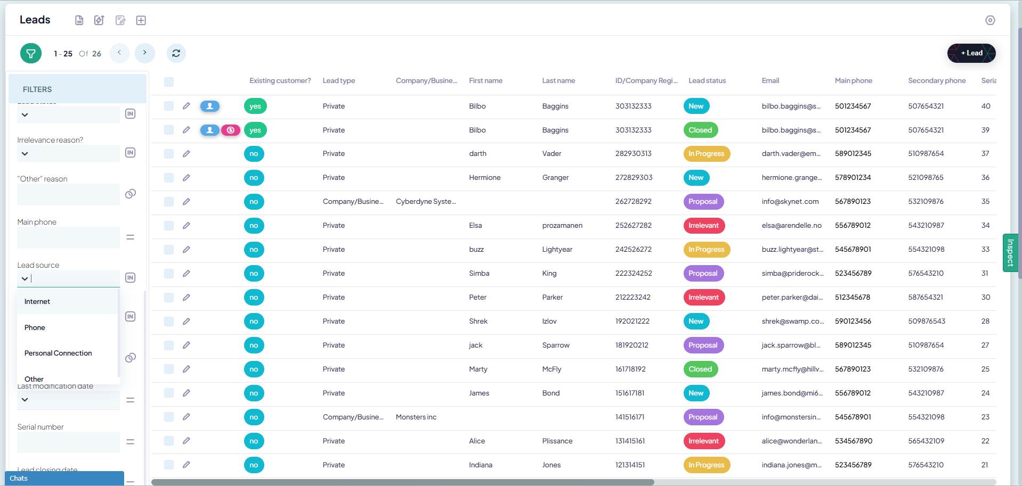
Task: Open the Chats bar
Action: (64, 478)
